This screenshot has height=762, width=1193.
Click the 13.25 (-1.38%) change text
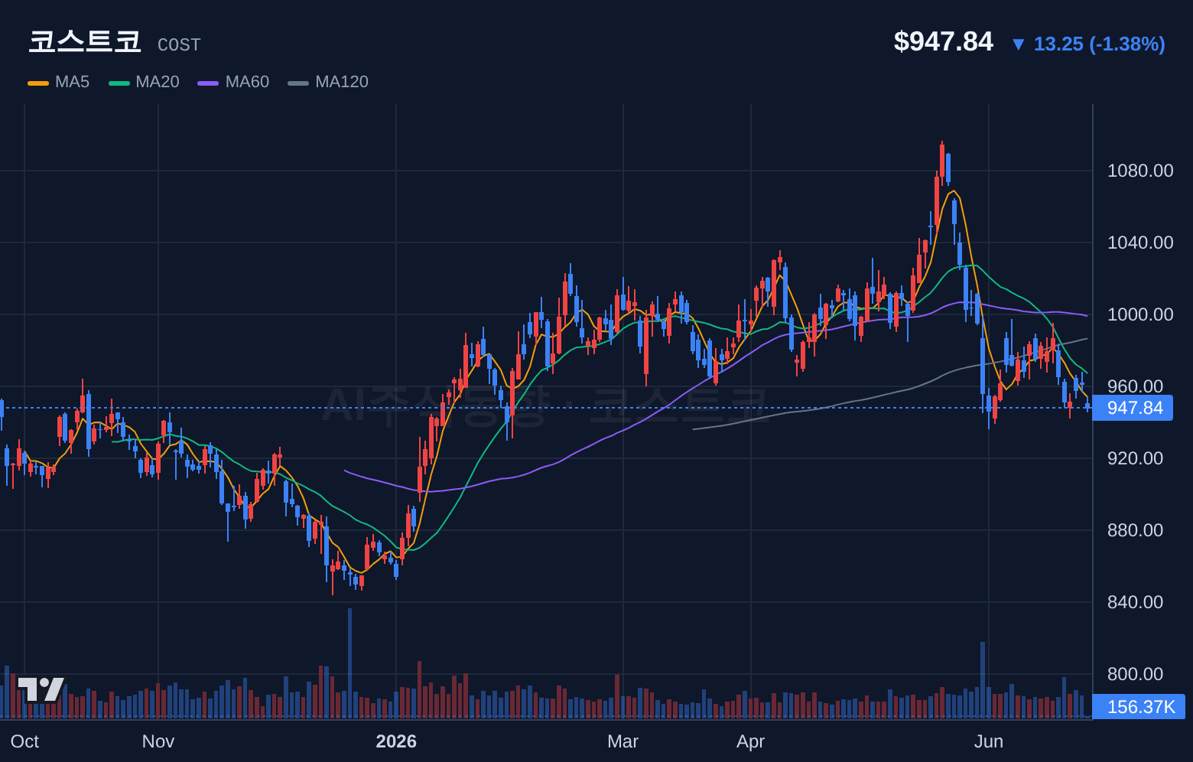pyautogui.click(x=1100, y=44)
